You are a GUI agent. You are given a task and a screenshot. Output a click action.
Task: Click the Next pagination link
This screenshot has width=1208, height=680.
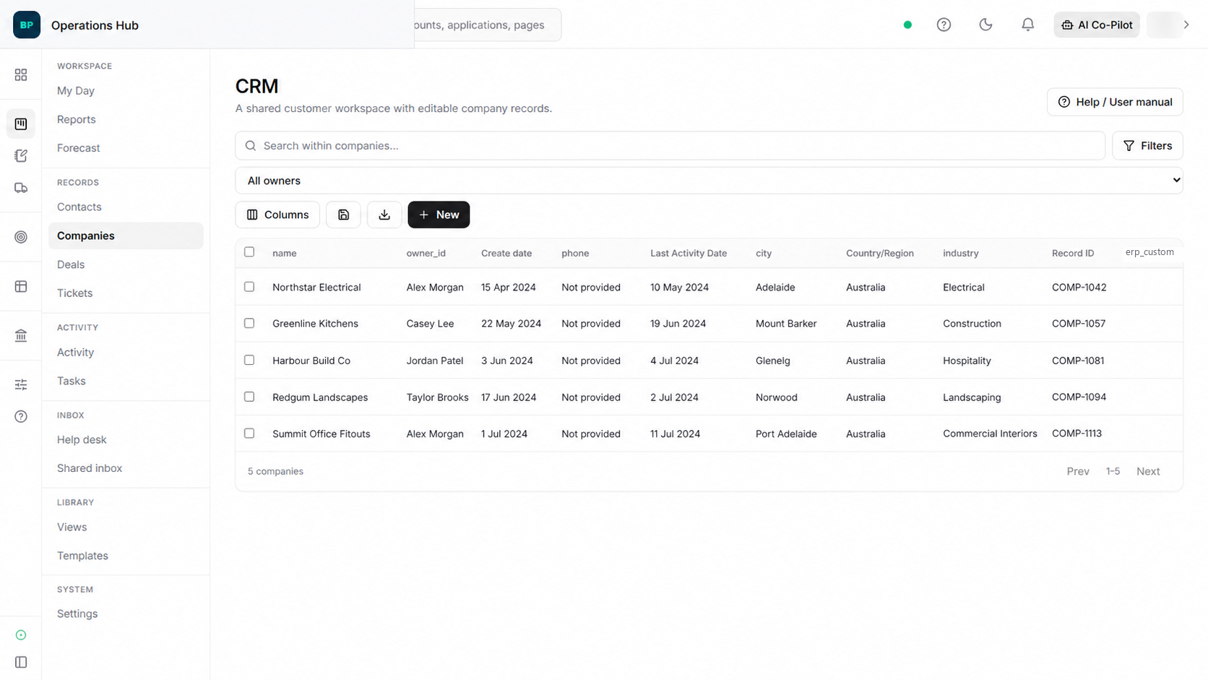1148,471
